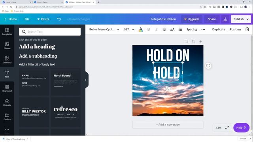The height and width of the screenshot is (142, 253).
Task: Open the Templates sidebar panel
Action: [7, 32]
